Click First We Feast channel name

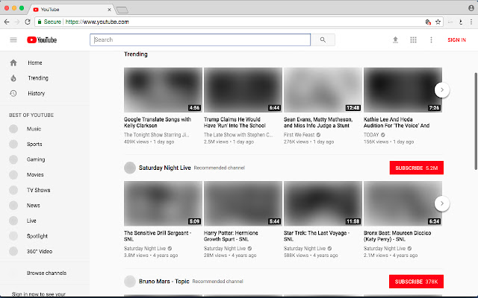click(299, 135)
